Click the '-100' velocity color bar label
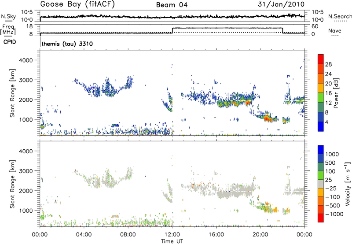Screen dimensions: 352x244 [333, 197]
